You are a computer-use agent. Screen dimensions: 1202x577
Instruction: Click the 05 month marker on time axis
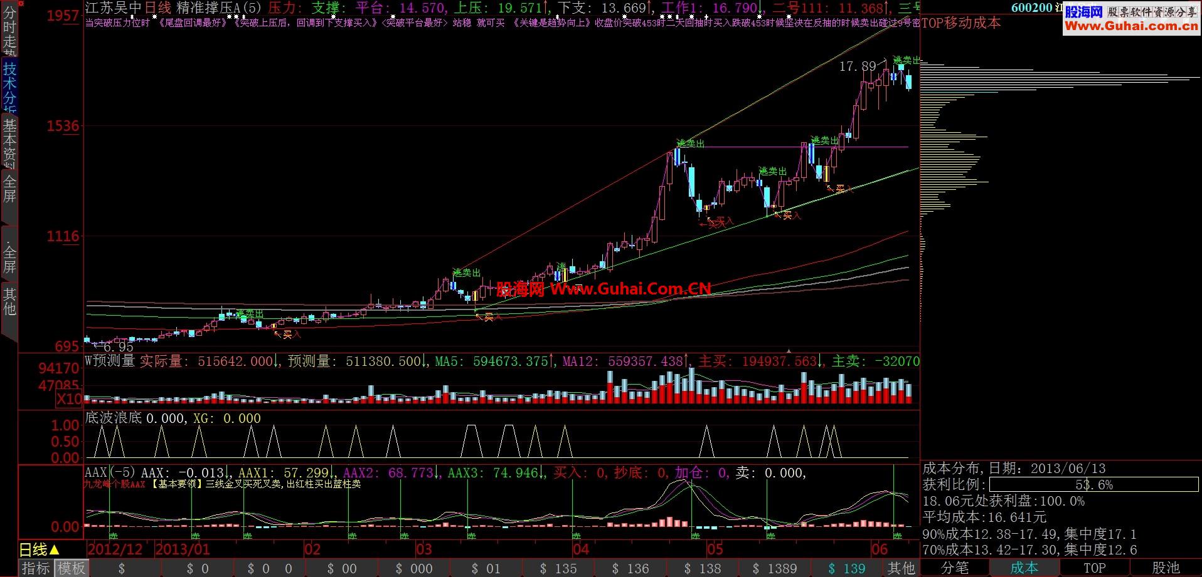coord(715,550)
